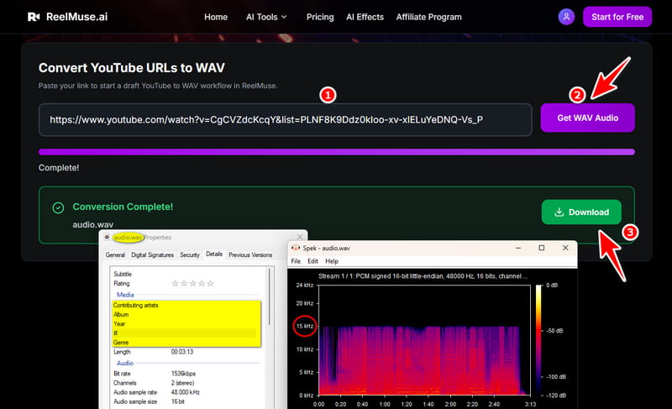Close the Spek window
This screenshot has height=409, width=672.
pyautogui.click(x=565, y=248)
